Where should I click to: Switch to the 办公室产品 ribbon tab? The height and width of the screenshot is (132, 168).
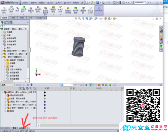(x=41, y=18)
